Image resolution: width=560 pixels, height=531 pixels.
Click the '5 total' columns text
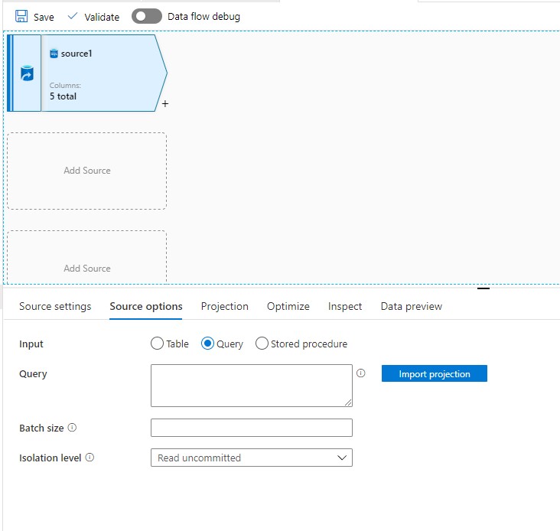point(63,96)
